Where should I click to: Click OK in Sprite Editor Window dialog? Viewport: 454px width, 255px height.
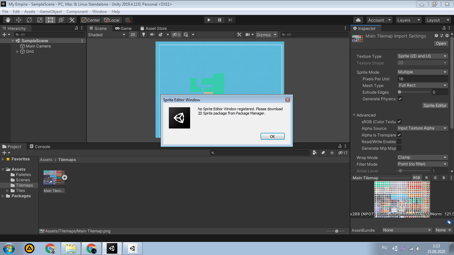pos(273,136)
